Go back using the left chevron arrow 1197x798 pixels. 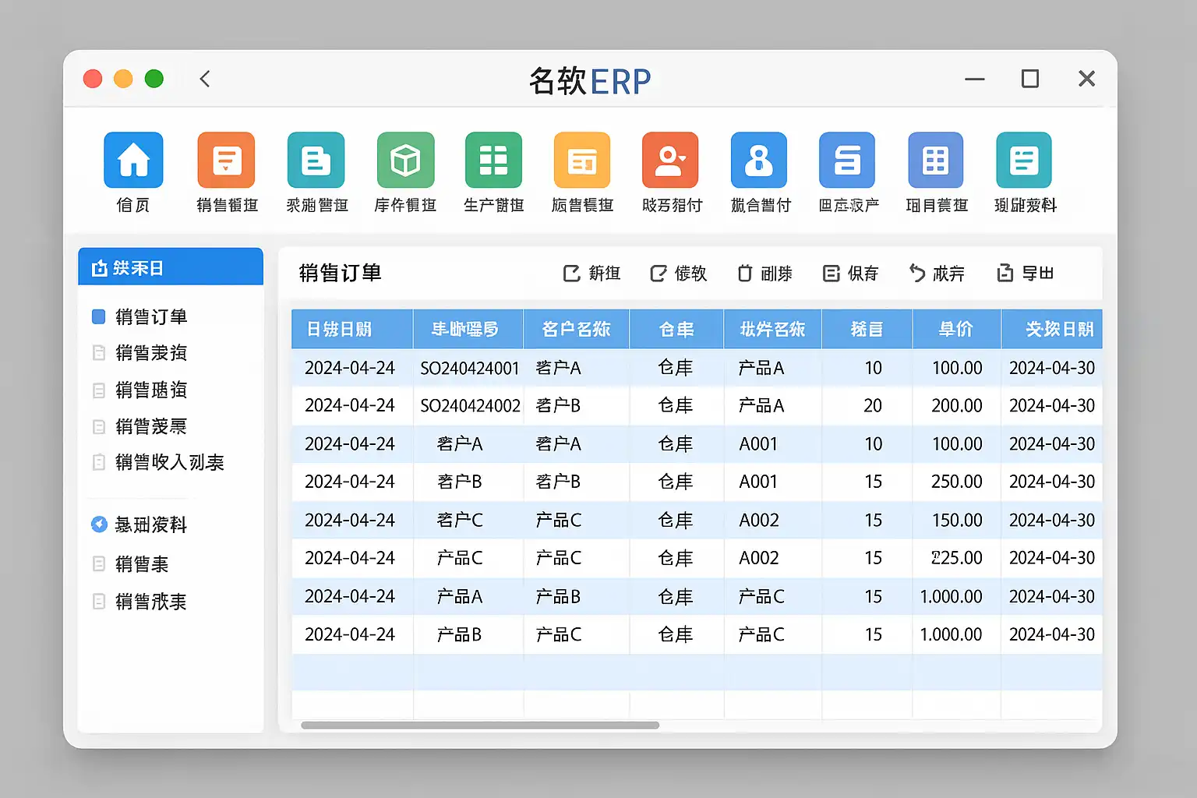coord(205,79)
